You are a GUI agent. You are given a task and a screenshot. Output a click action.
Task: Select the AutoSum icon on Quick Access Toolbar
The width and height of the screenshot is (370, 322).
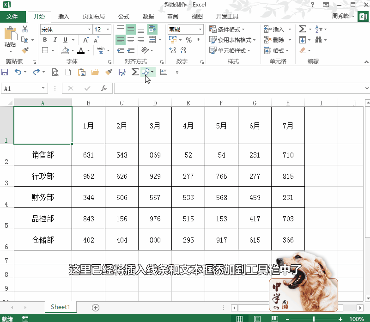click(x=134, y=72)
